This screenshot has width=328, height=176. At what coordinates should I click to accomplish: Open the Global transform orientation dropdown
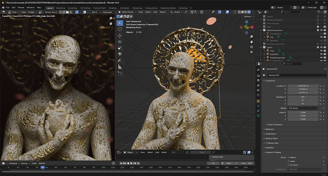point(176,12)
